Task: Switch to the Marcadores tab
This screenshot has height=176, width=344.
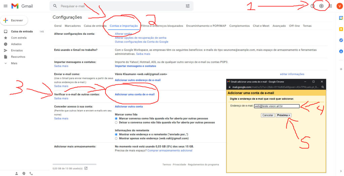Action: pyautogui.click(x=73, y=26)
